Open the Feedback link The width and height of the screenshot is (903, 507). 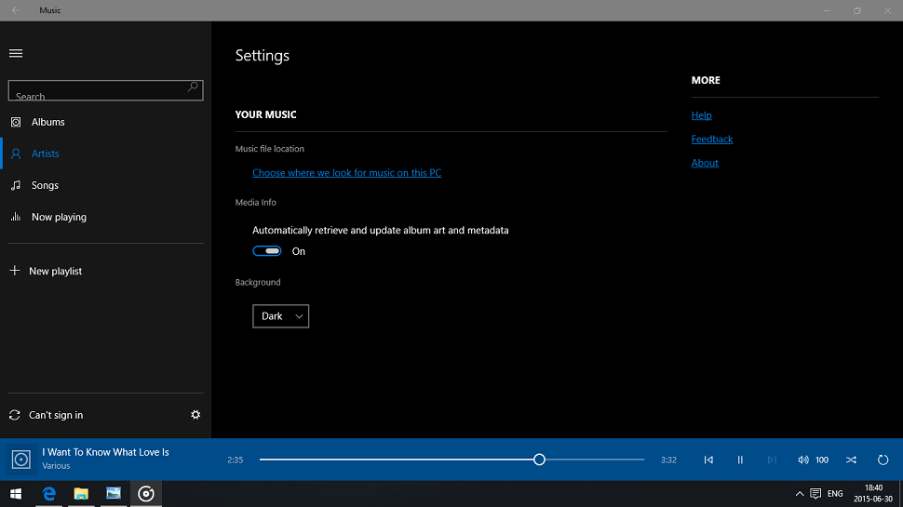click(x=712, y=140)
